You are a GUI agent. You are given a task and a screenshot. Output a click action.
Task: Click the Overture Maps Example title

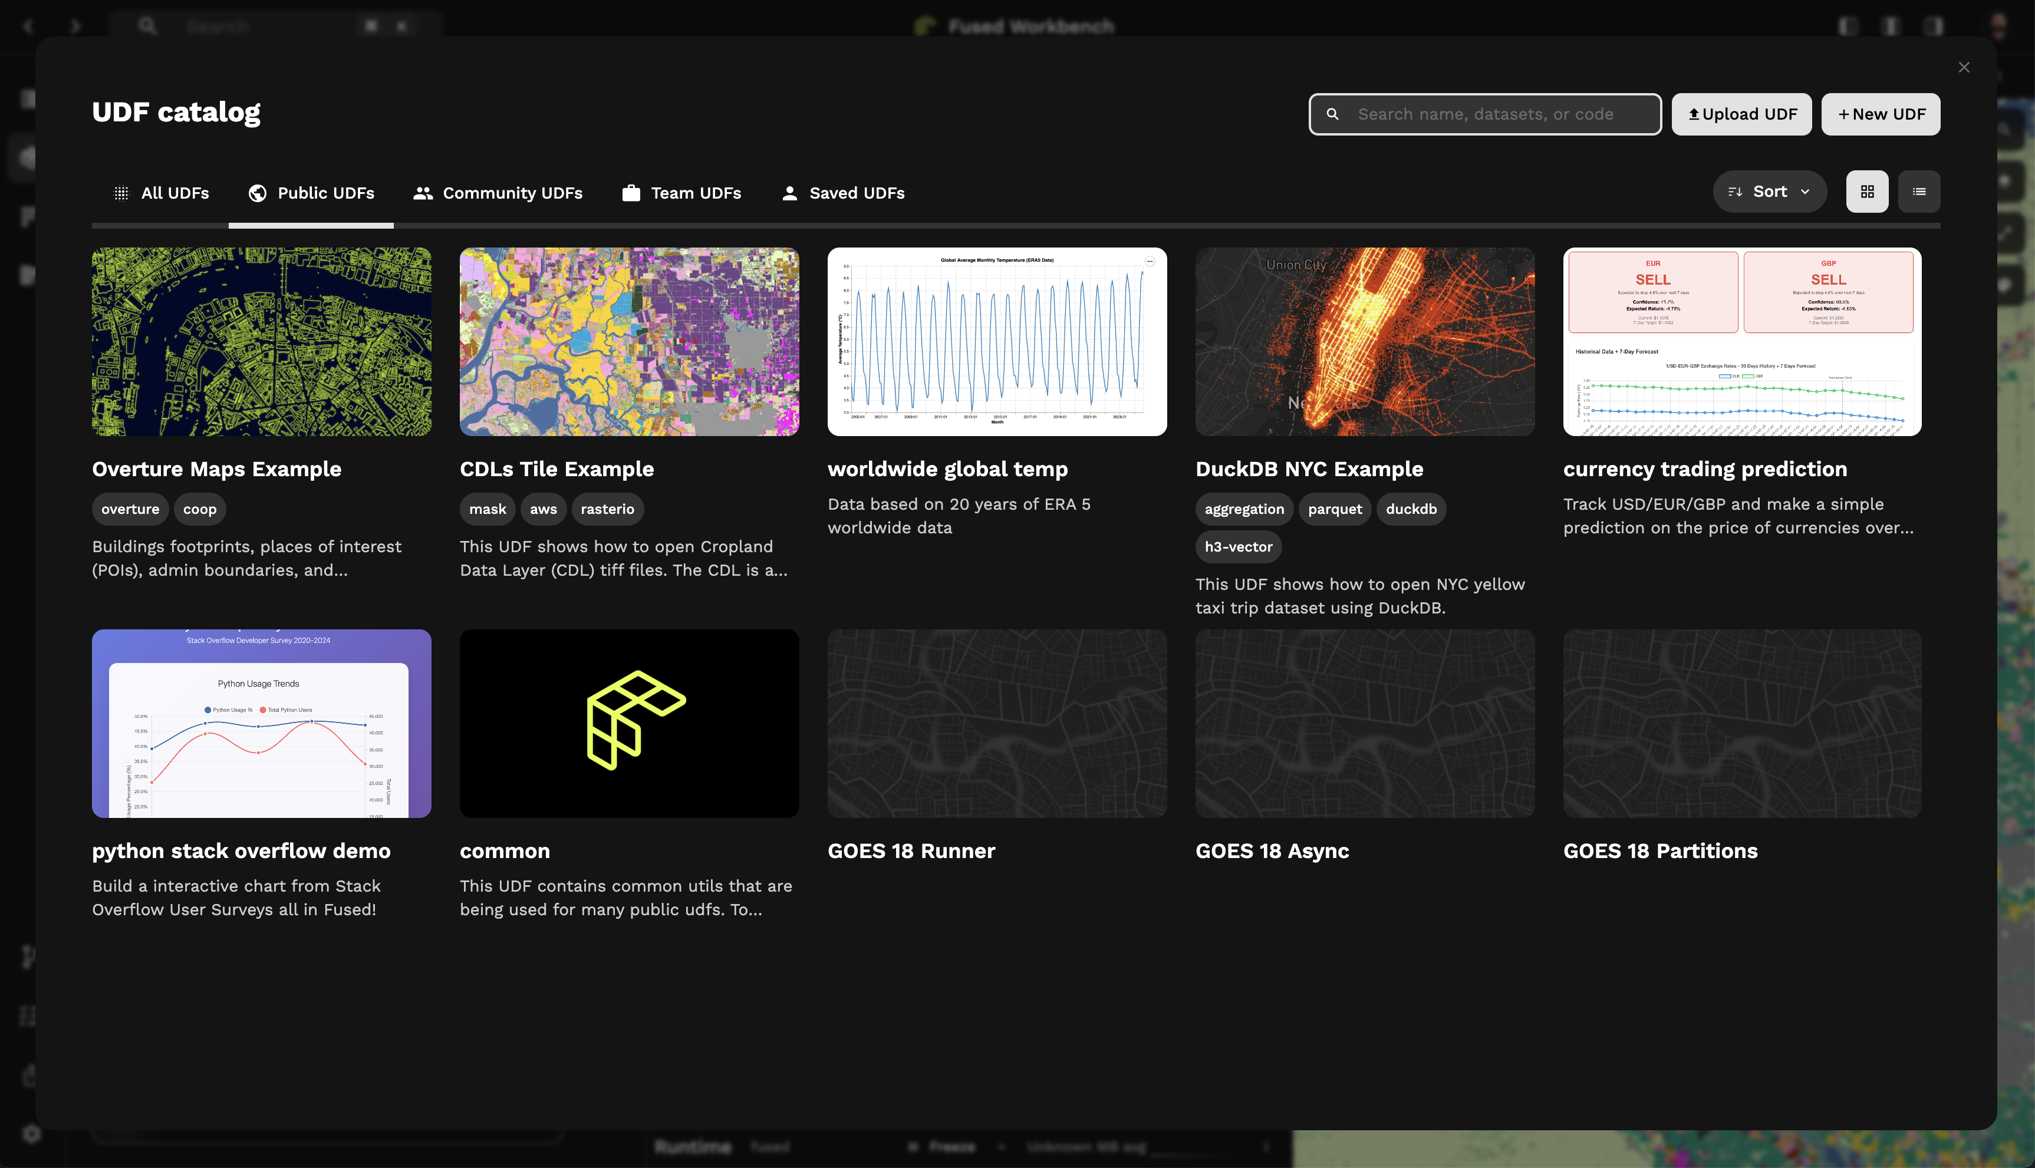pyautogui.click(x=217, y=469)
